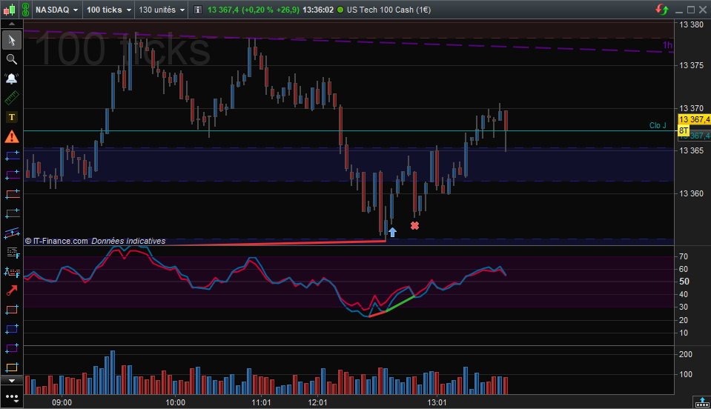Expand the three-dots toolbar options menu
This screenshot has width=711, height=409.
click(x=13, y=397)
